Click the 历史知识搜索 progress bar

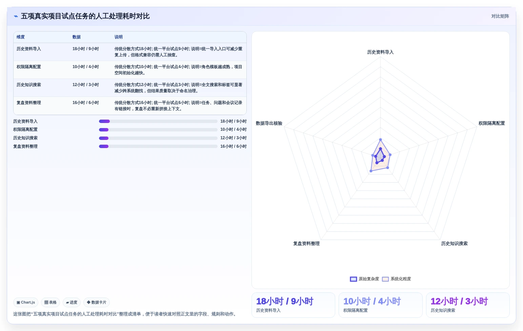(158, 138)
